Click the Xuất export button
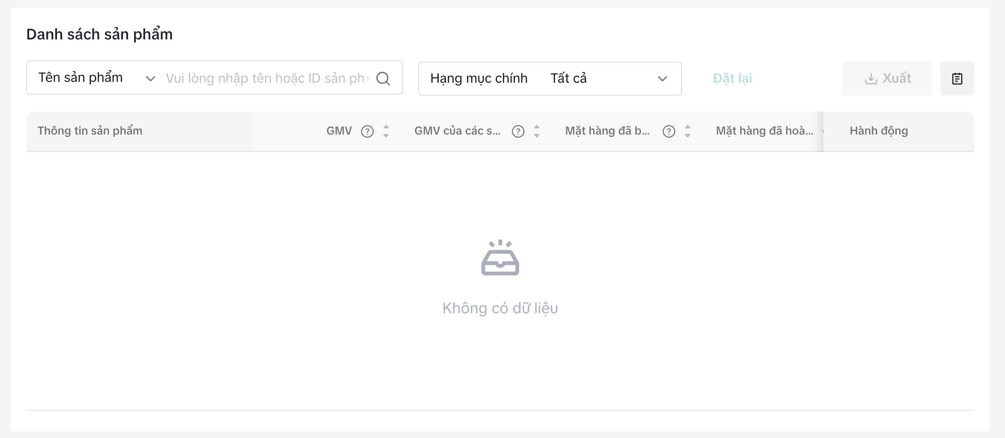This screenshot has width=1005, height=438. tap(887, 79)
